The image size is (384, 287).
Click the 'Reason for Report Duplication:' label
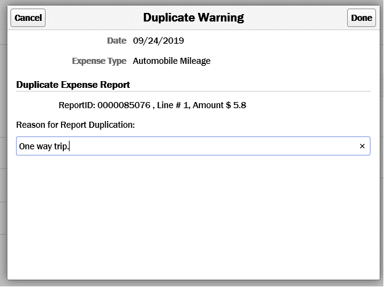pos(75,125)
